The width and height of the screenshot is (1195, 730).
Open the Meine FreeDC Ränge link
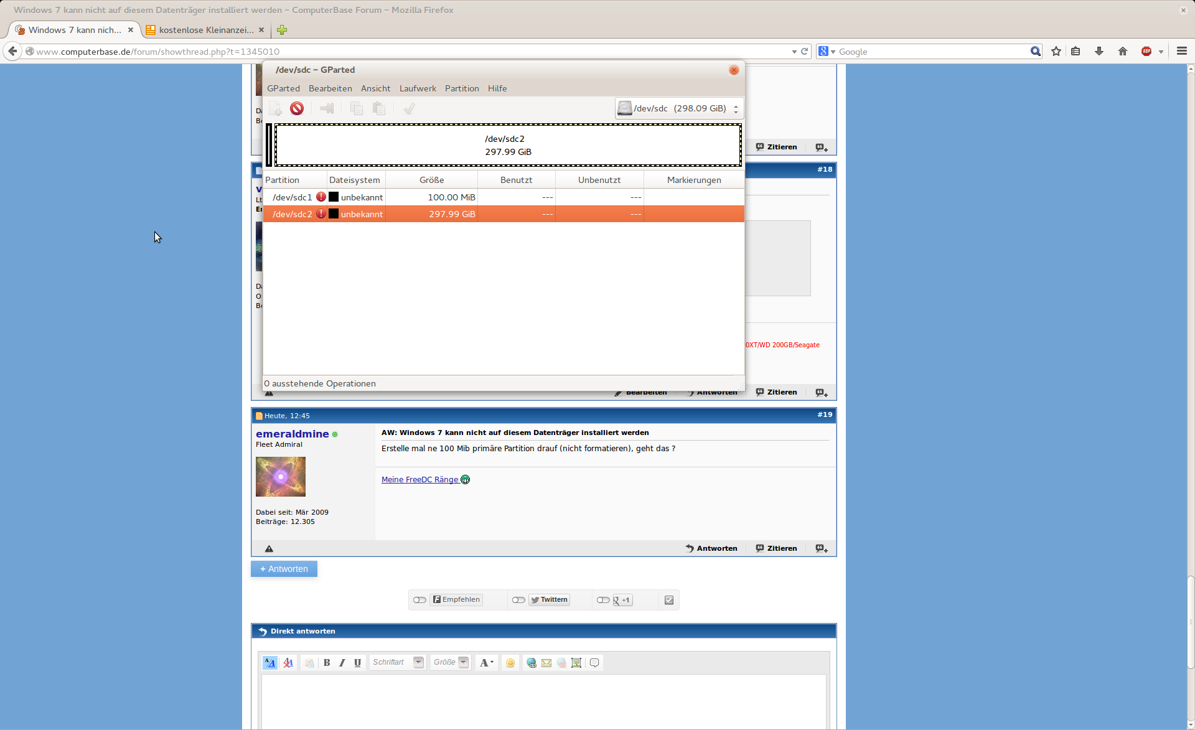tap(420, 480)
